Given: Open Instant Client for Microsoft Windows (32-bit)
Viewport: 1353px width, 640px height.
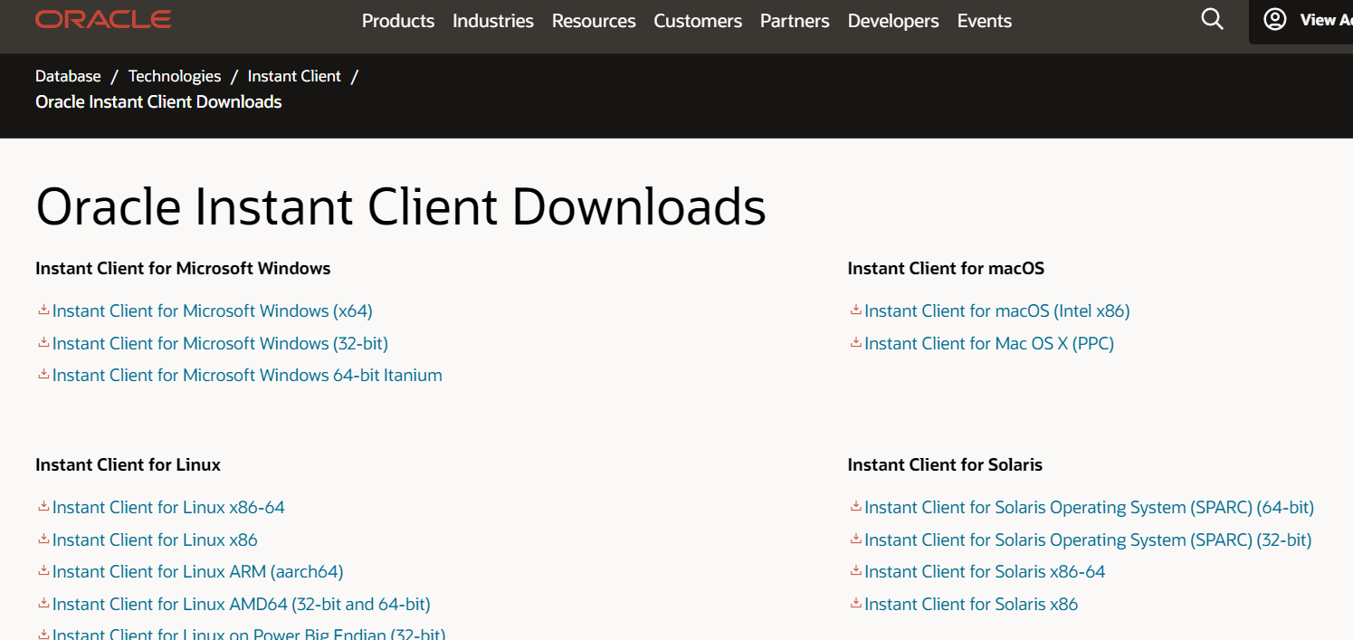Looking at the screenshot, I should [x=220, y=343].
